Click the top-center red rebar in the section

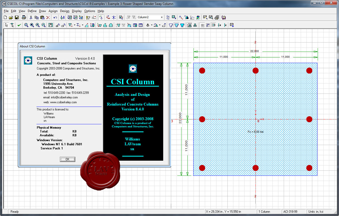click(255, 70)
